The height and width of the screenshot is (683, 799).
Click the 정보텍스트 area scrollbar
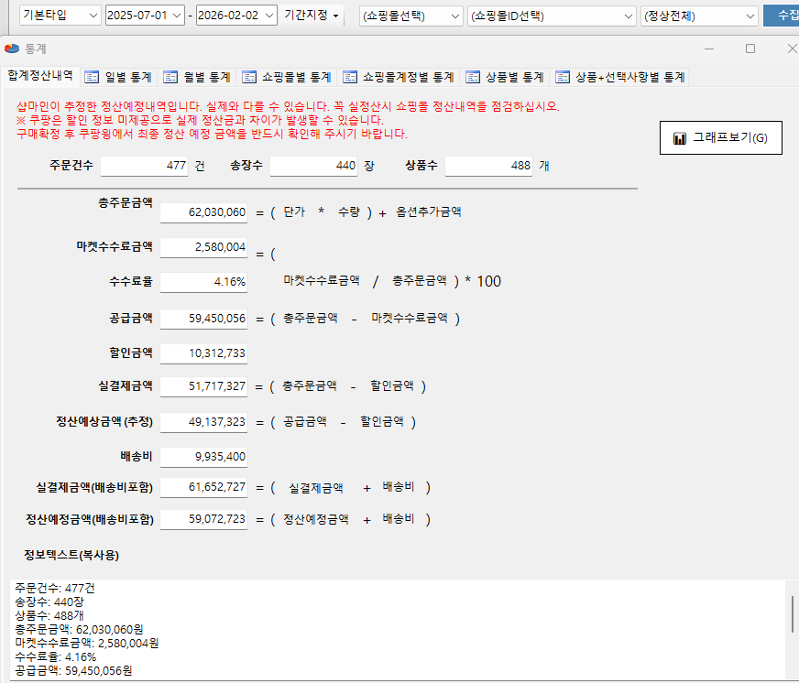pos(792,613)
